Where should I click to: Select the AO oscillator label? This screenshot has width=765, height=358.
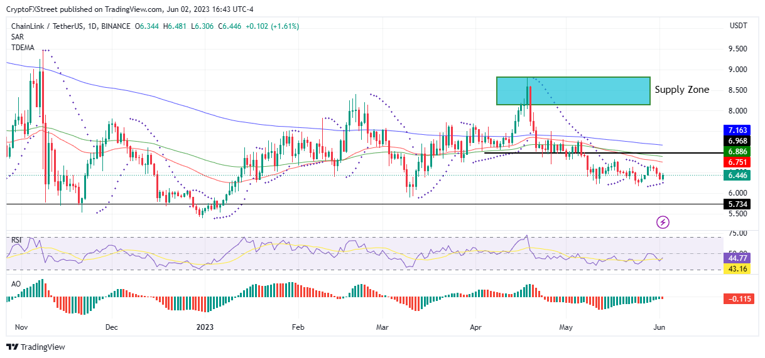click(15, 283)
